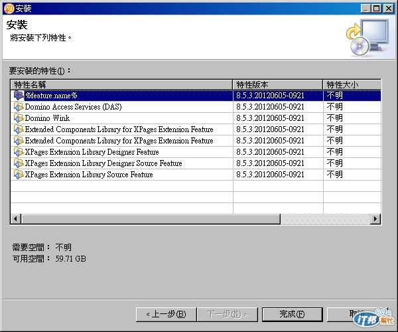Screen dimensions: 398x332
Task: Click icon of XPages Extension Library Source Feature
Action: point(19,175)
